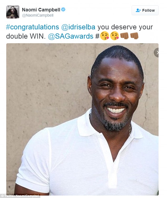Click the hash symbol before the emojis
The width and height of the screenshot is (167, 198).
point(97,36)
